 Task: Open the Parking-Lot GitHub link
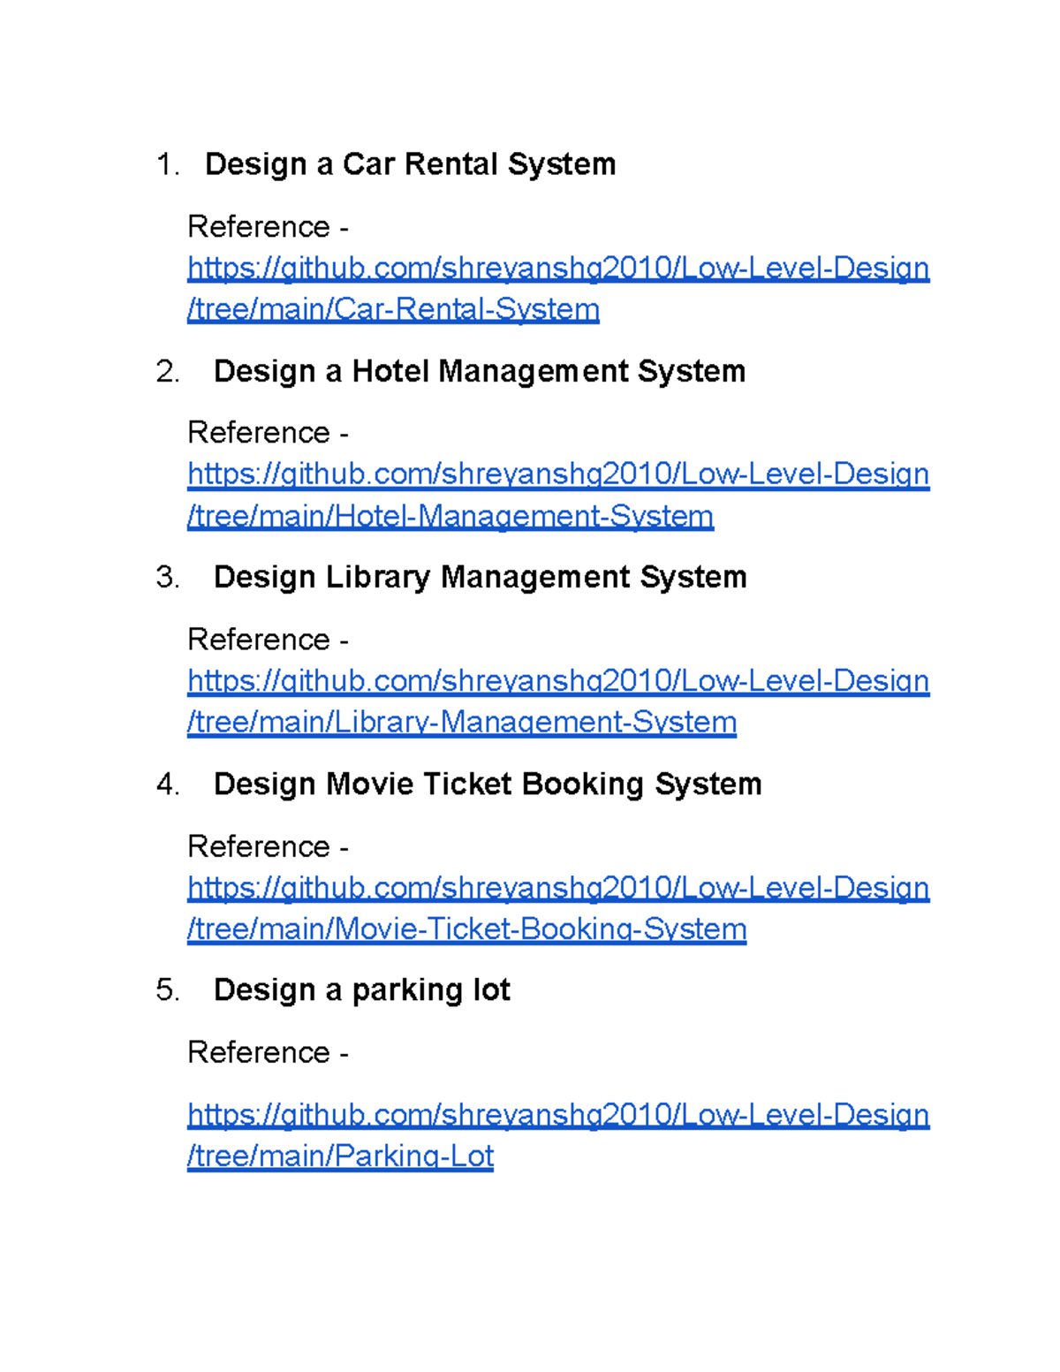coord(558,1135)
